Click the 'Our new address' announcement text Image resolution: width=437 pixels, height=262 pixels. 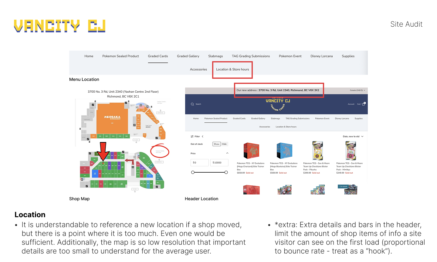[x=278, y=90]
